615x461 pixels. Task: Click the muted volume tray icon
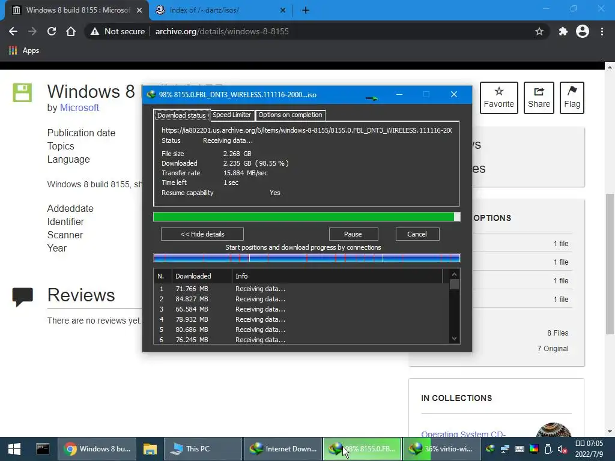562,449
